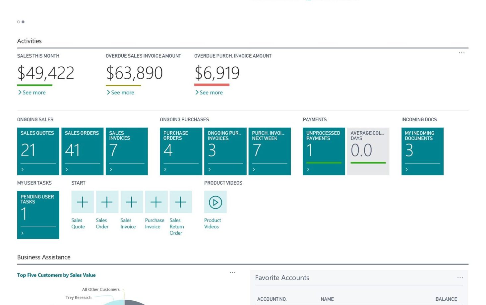Open the Activities more options ellipsis
The width and height of the screenshot is (486, 305).
click(461, 53)
